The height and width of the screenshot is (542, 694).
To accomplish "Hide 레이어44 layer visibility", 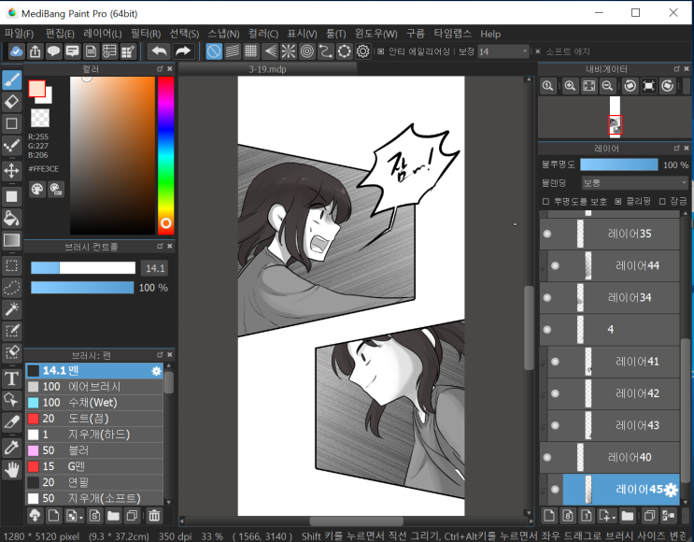I will pyautogui.click(x=555, y=265).
